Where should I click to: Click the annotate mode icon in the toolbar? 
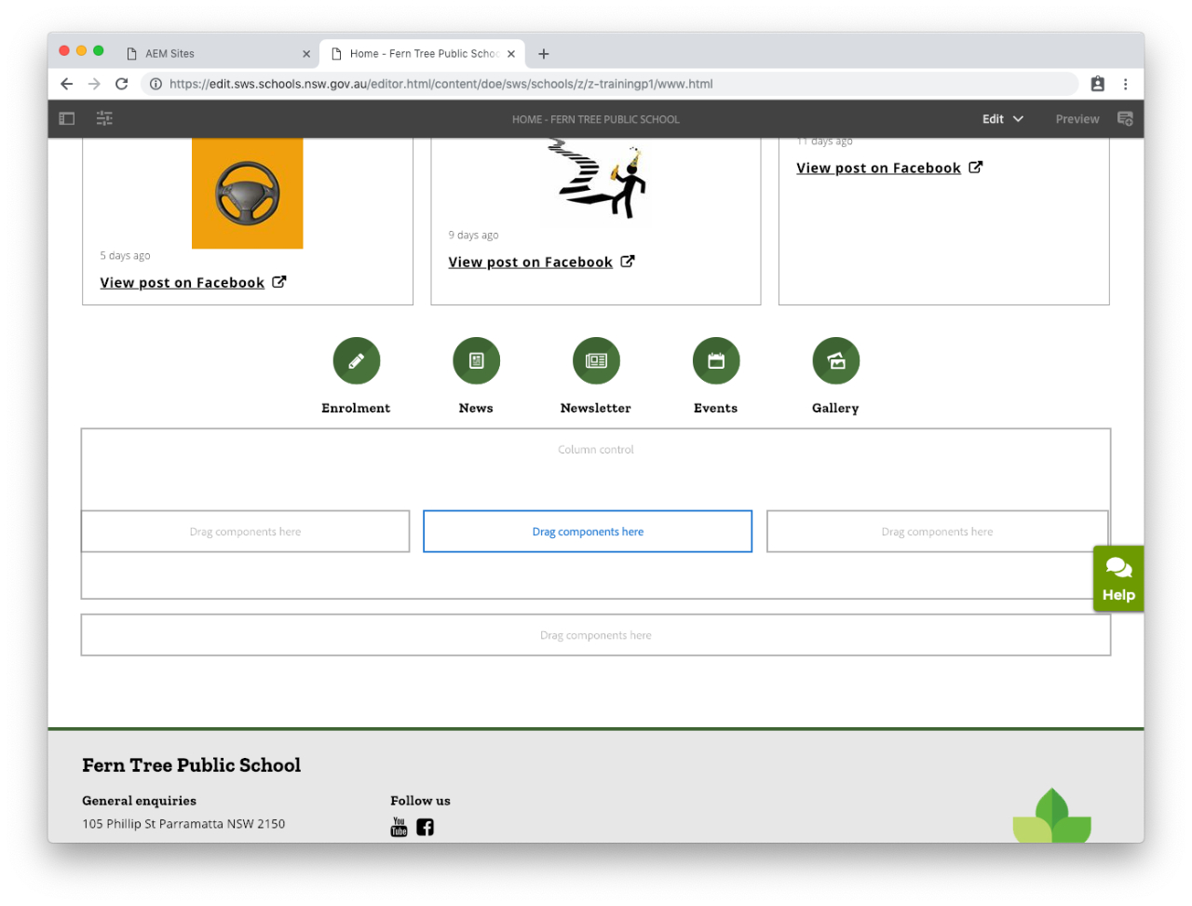click(x=1125, y=118)
